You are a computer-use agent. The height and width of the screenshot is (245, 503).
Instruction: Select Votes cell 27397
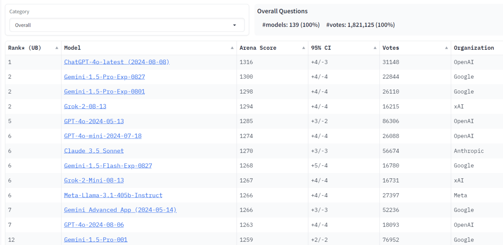click(415, 195)
